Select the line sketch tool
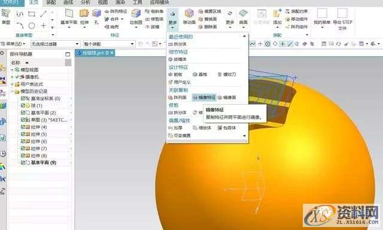The height and width of the screenshot is (230, 383). point(44,14)
